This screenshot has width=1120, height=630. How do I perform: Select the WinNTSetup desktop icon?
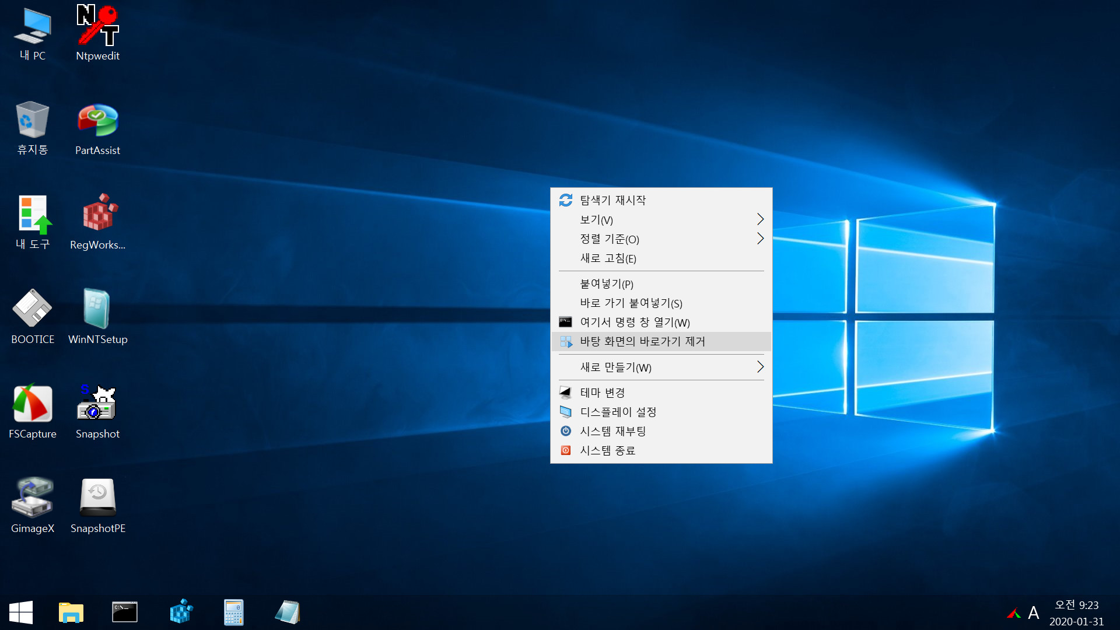click(x=97, y=317)
